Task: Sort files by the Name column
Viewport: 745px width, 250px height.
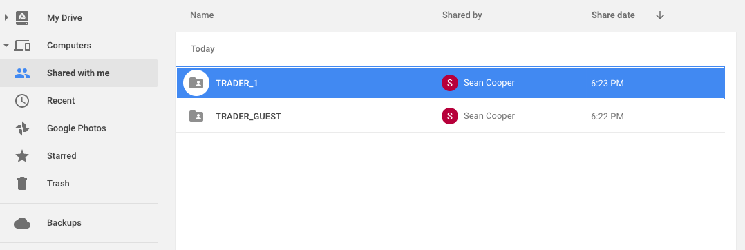Action: pos(202,15)
